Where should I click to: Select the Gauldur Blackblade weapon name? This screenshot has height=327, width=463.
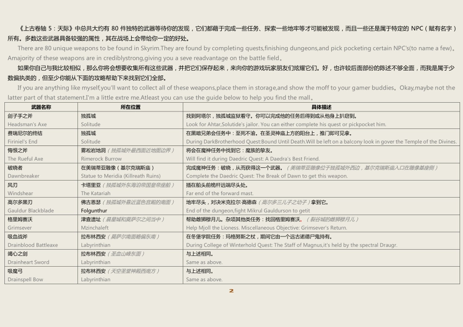31,211
